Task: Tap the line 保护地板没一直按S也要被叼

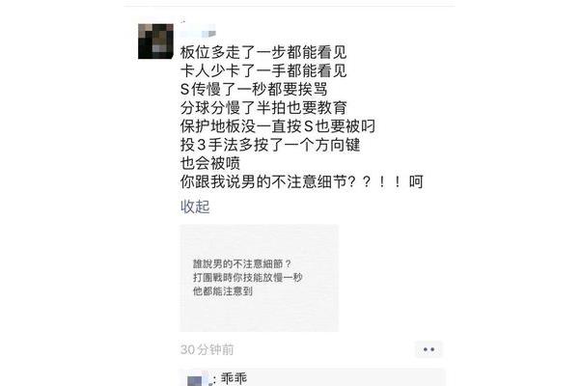Action: click(278, 126)
